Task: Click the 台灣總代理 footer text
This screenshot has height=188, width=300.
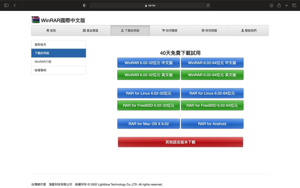Action: [x=38, y=184]
